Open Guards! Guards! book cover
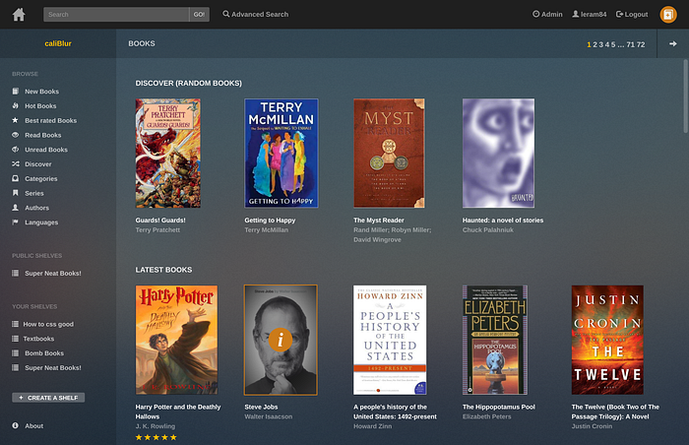The width and height of the screenshot is (689, 445). [168, 153]
